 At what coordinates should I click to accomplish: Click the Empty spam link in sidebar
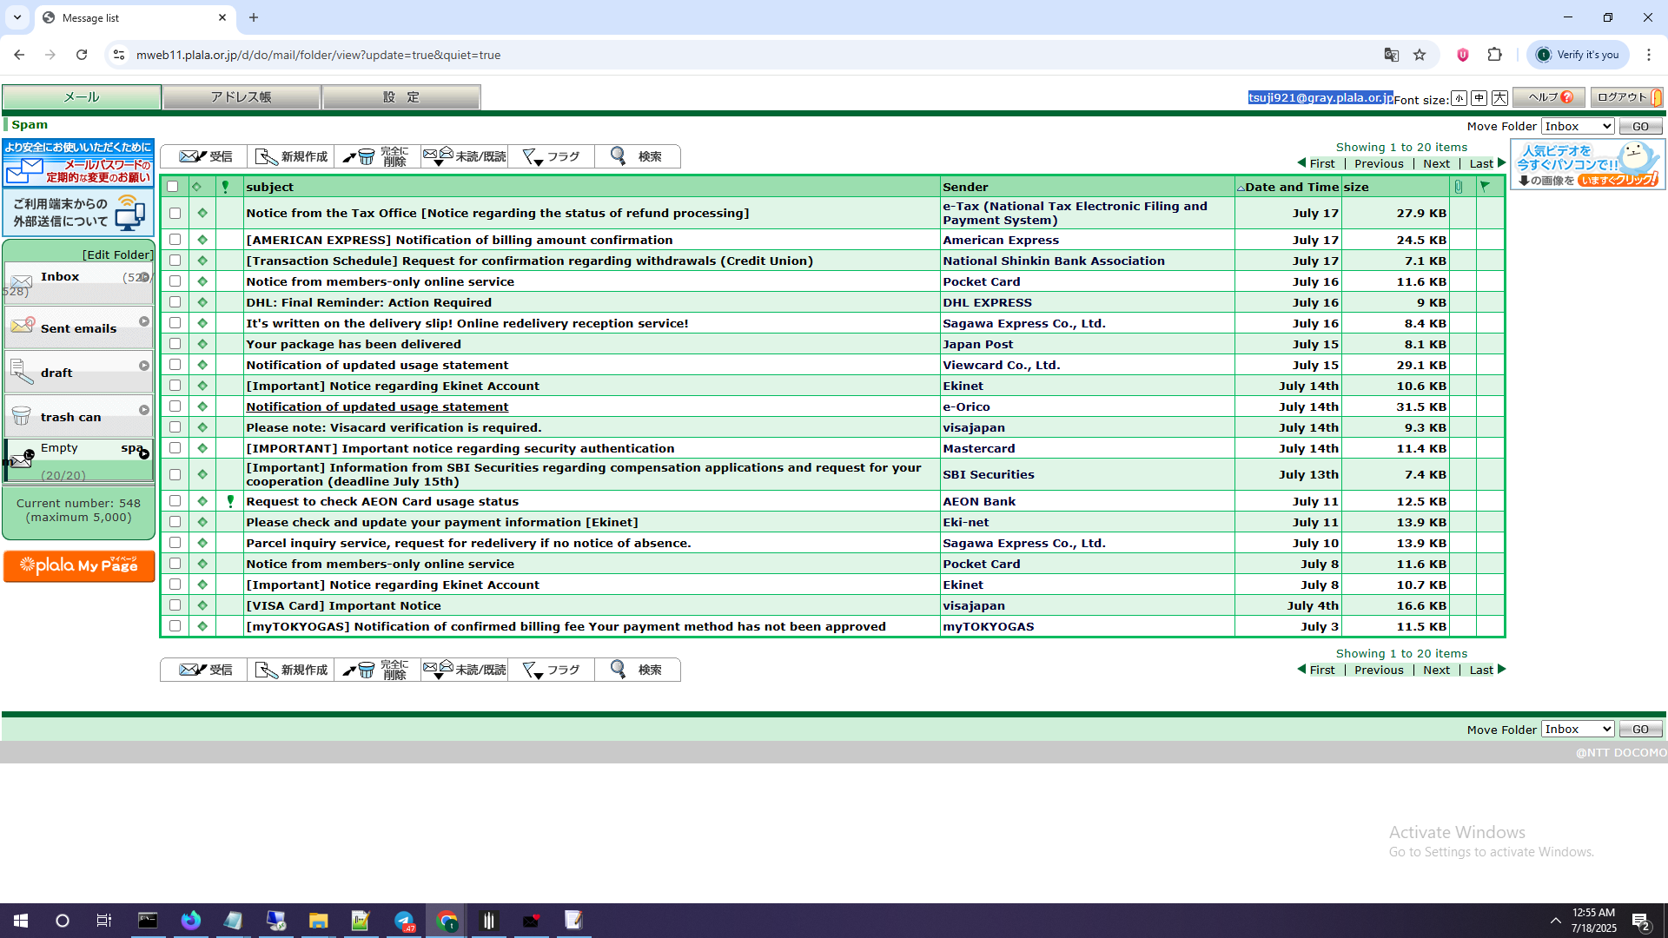[59, 448]
